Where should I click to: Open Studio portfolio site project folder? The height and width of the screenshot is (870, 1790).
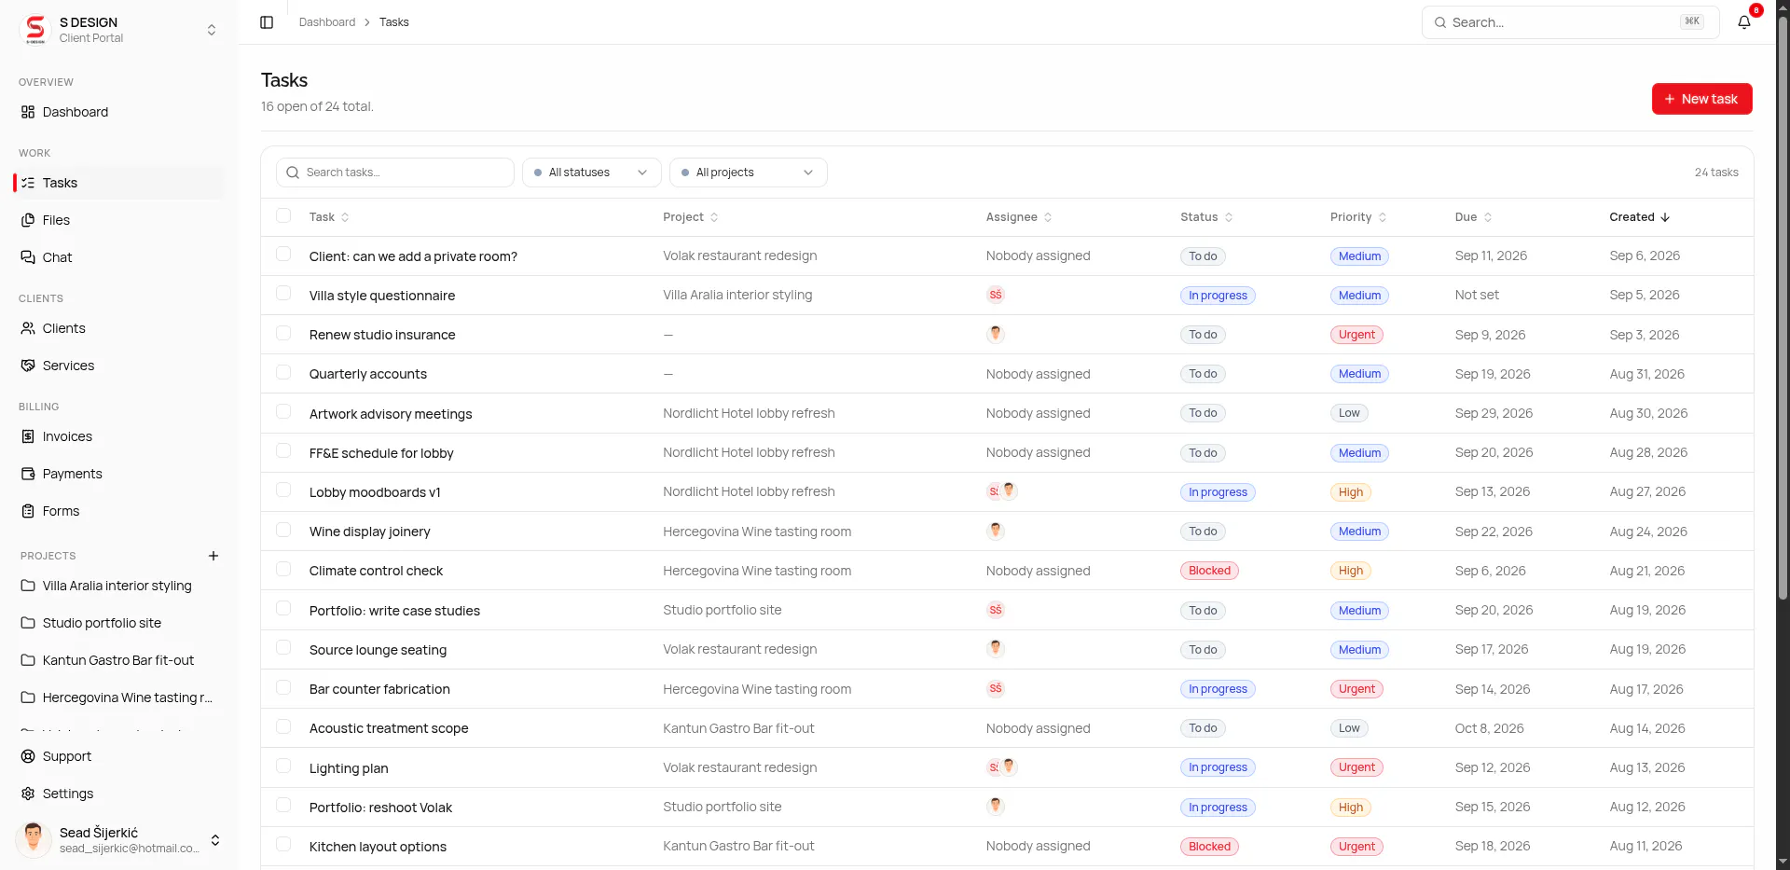119,623
